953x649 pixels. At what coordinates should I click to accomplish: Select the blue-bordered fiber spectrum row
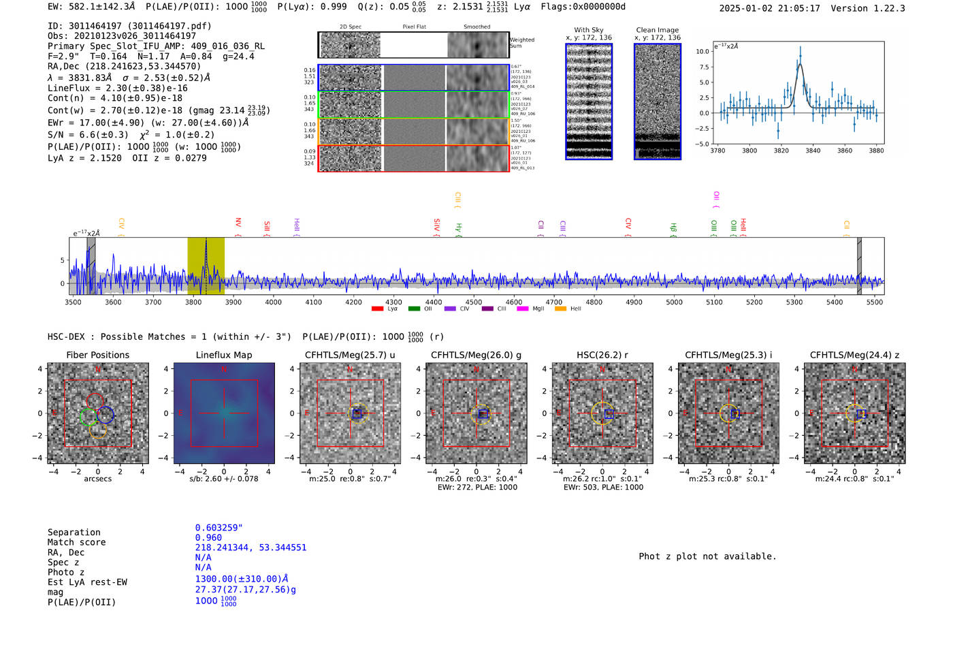tap(413, 78)
